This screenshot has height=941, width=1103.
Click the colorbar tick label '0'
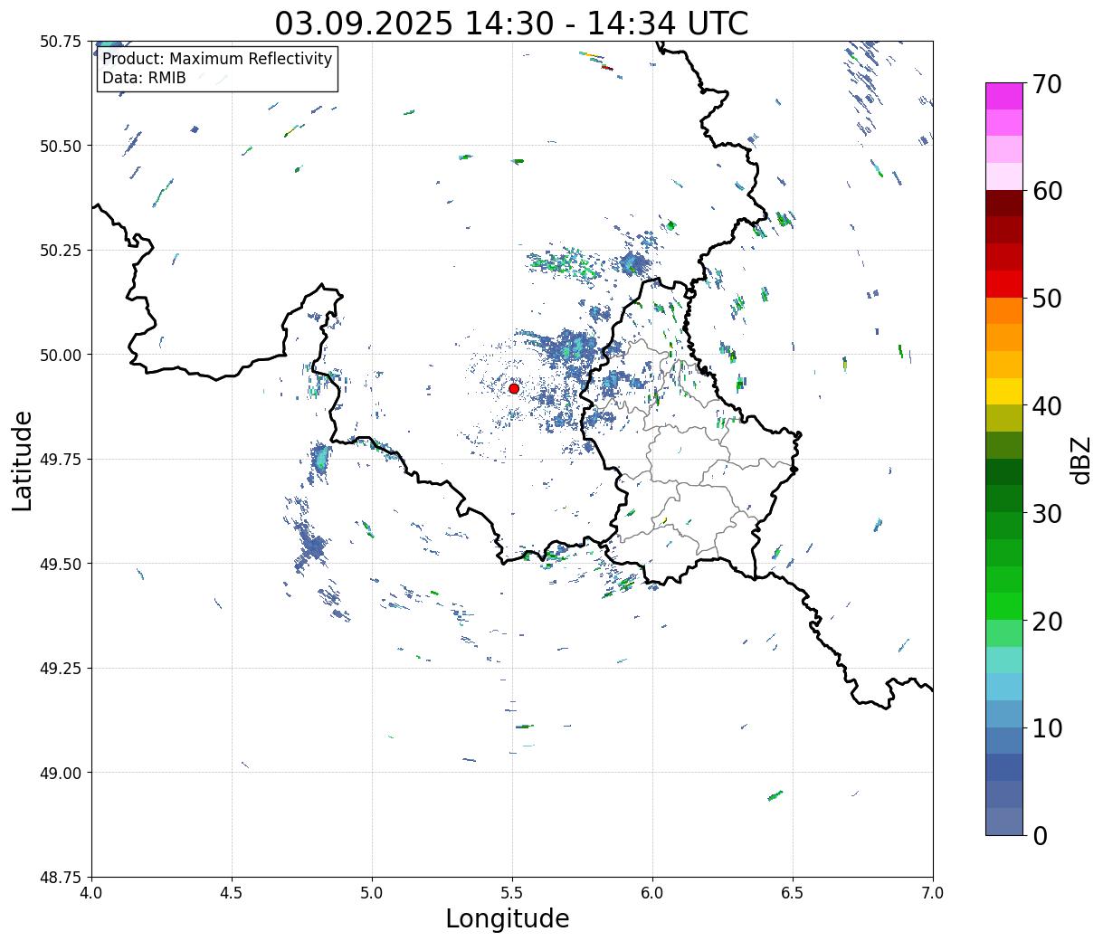tap(1040, 836)
